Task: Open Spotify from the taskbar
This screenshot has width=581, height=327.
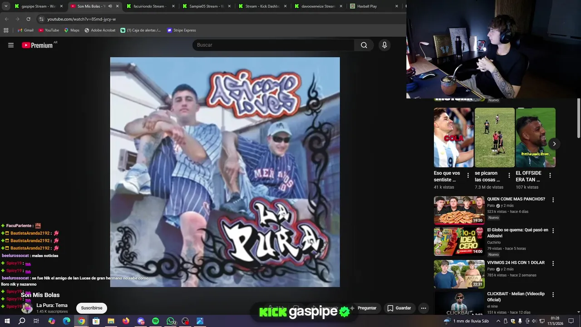Action: tap(156, 321)
